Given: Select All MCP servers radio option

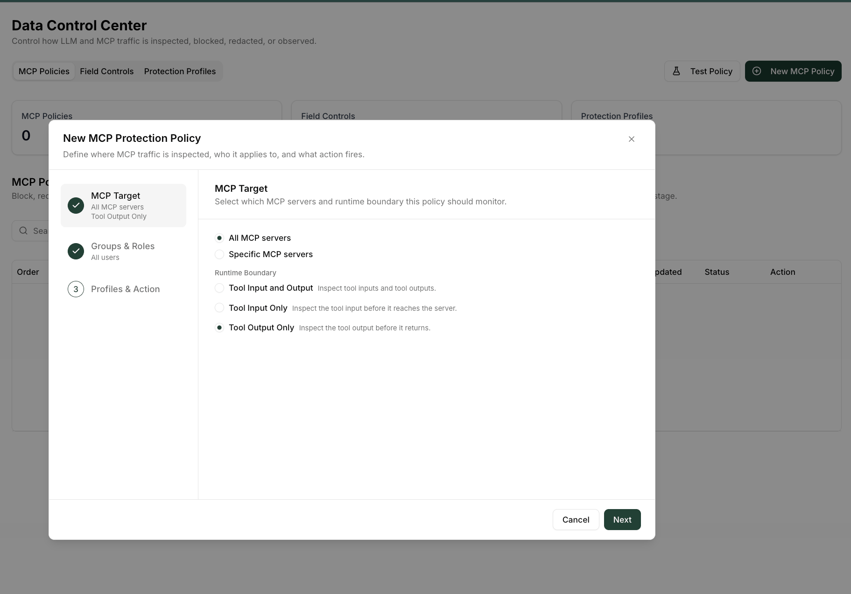Looking at the screenshot, I should click(219, 238).
